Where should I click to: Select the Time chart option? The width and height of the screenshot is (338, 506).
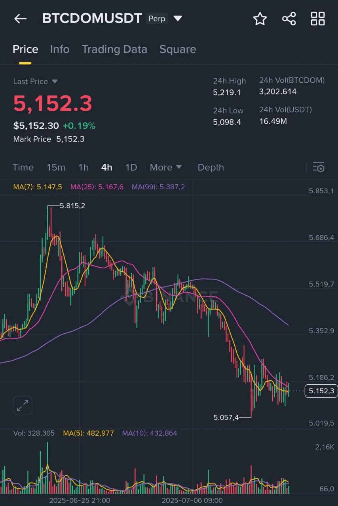(x=23, y=167)
